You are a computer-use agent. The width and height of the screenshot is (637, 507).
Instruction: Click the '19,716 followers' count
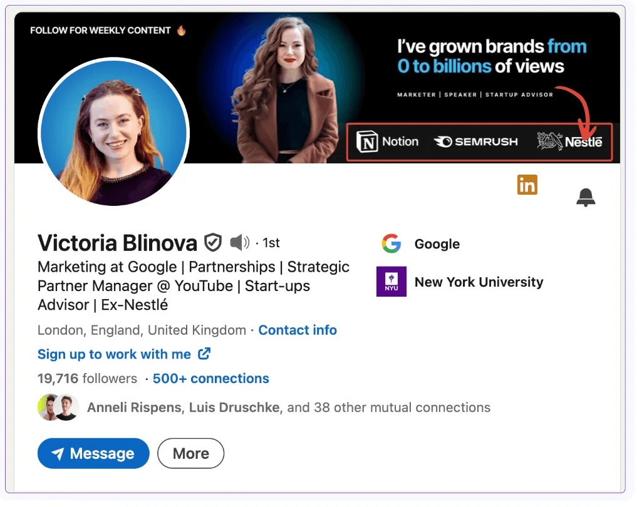coord(87,378)
